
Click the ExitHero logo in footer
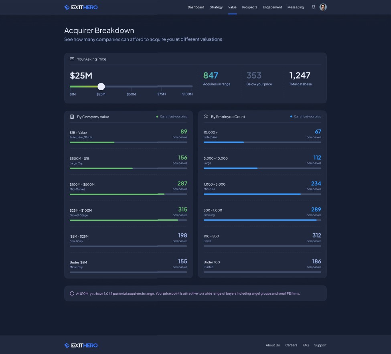tap(81, 345)
